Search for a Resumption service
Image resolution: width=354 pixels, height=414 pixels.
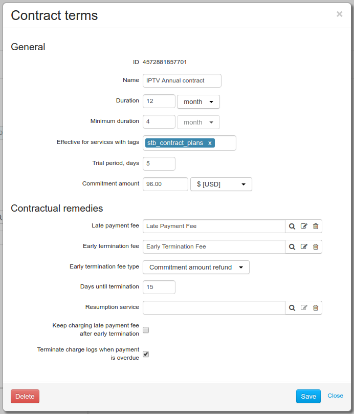[x=292, y=308]
